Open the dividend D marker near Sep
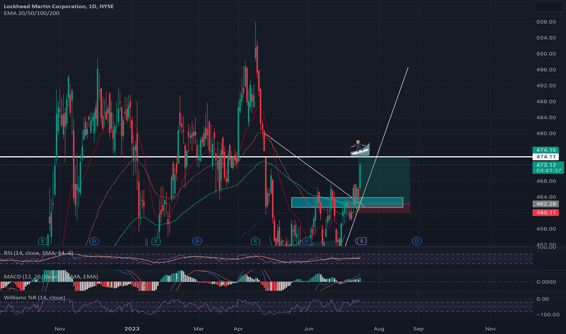 pos(417,241)
